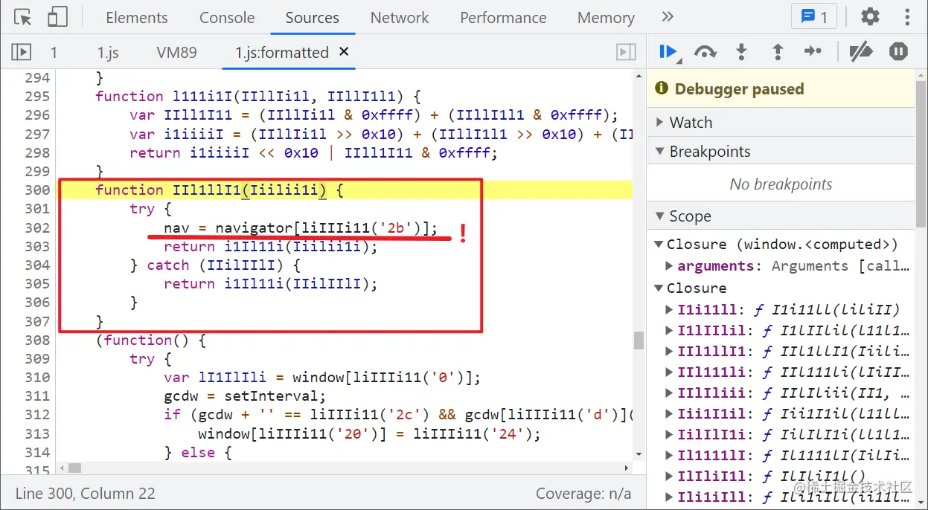This screenshot has height=510, width=928.
Task: Open the DevTools three-dot customize menu
Action: pos(907,17)
